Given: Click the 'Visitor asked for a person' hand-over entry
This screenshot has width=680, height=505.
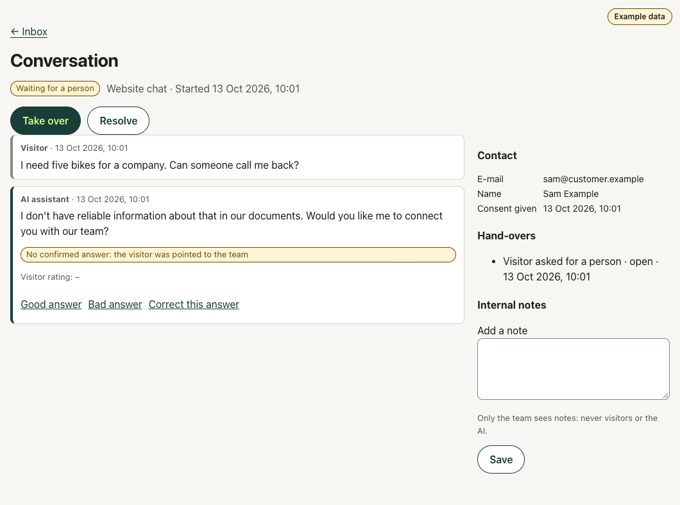Looking at the screenshot, I should point(581,269).
